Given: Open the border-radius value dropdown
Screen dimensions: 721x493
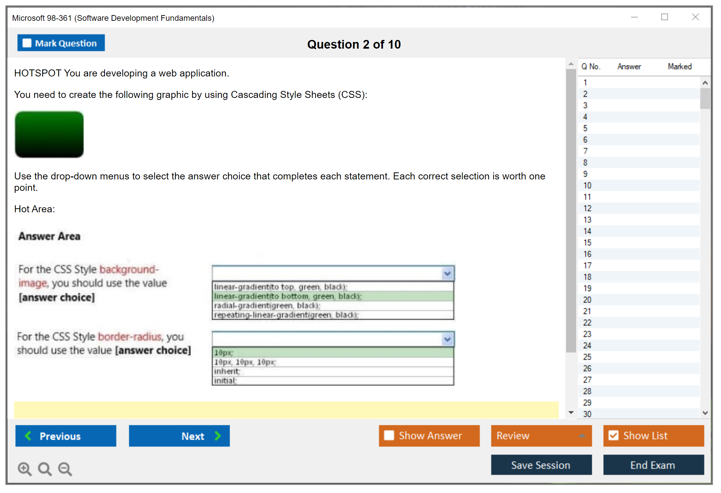Looking at the screenshot, I should tap(447, 339).
